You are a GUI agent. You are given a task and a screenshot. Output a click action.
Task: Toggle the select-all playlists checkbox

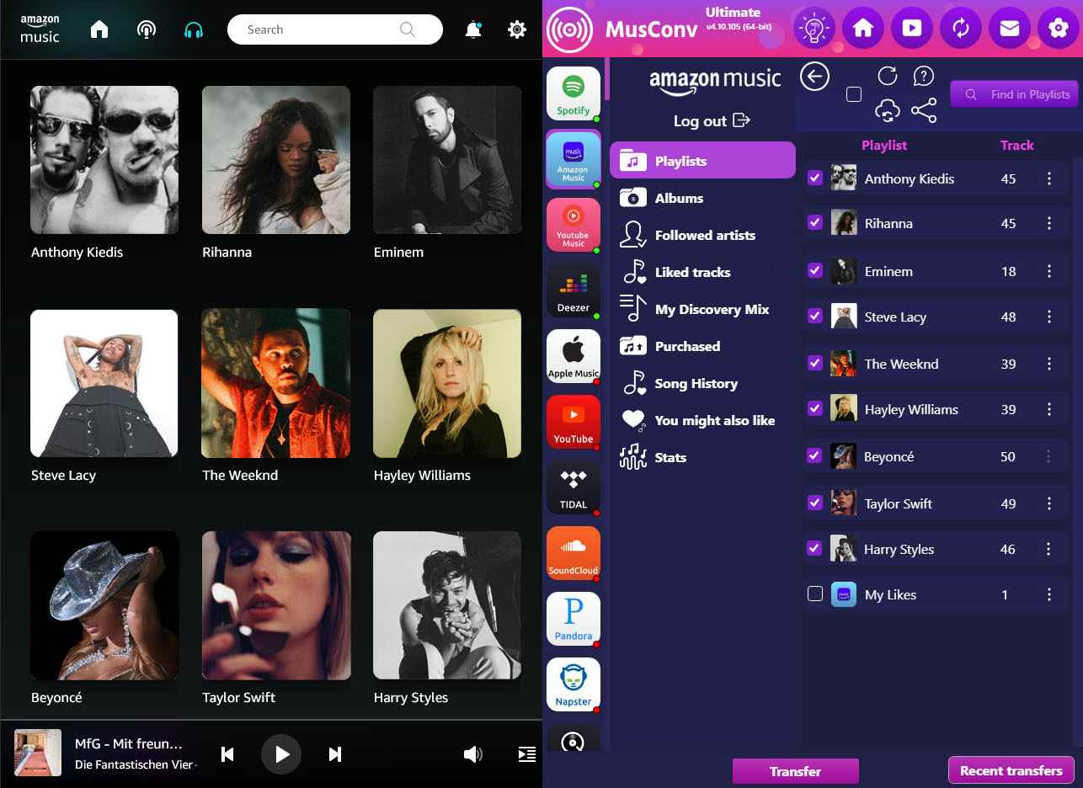854,94
